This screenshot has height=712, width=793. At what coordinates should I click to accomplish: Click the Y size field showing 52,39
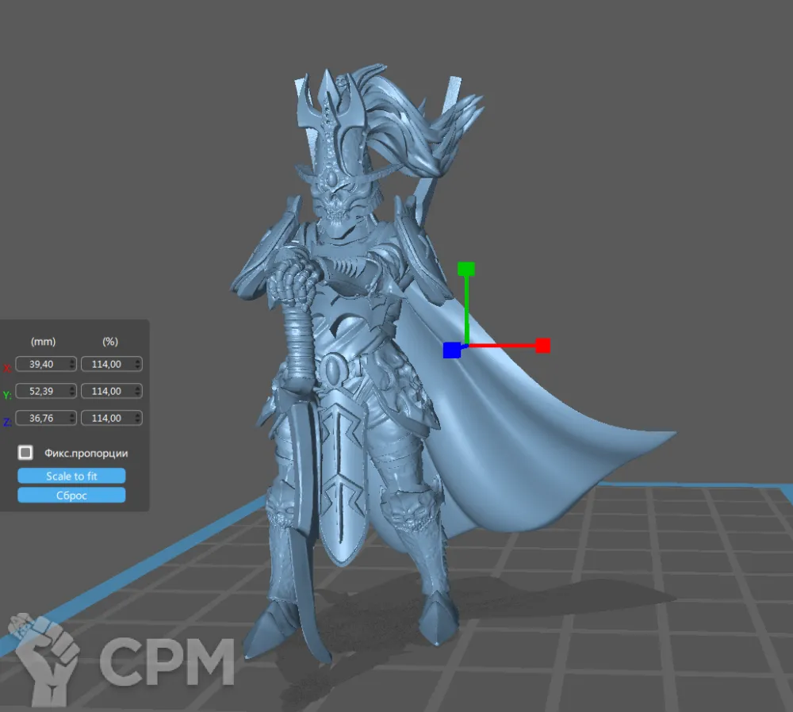(x=43, y=391)
